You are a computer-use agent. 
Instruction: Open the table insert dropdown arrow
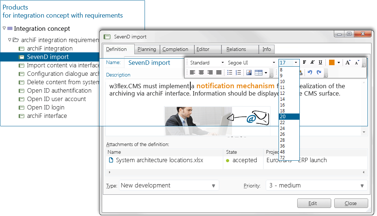(x=266, y=72)
